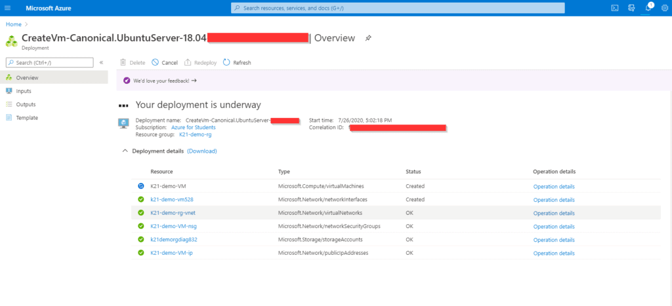Open We'd love your feedback link
Screen dimensions: 672x306
pos(165,81)
